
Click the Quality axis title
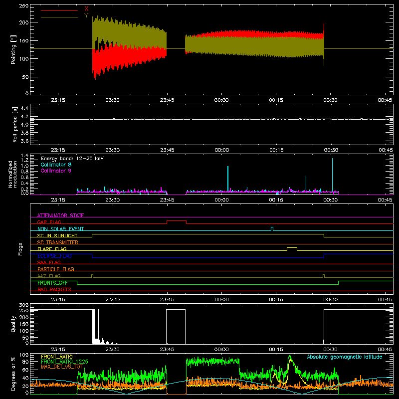13,324
